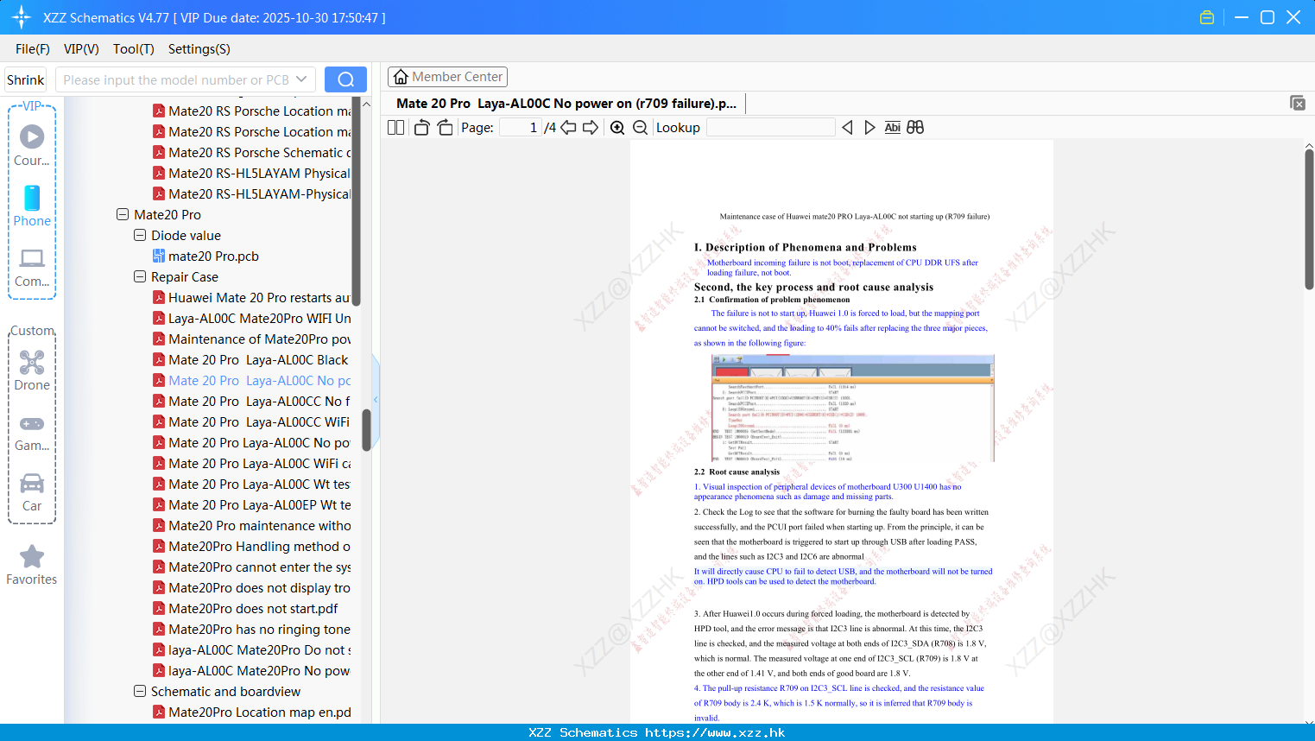Collapse sidebar via divider handle arrow
The height and width of the screenshot is (741, 1315).
(376, 399)
